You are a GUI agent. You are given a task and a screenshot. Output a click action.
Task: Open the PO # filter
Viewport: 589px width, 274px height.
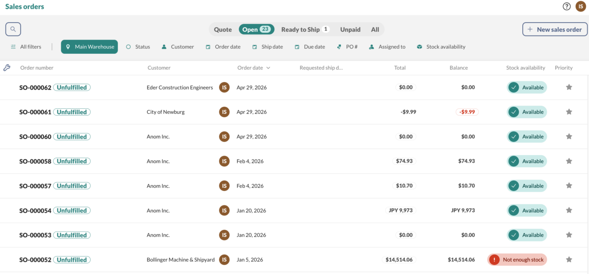[x=347, y=47]
